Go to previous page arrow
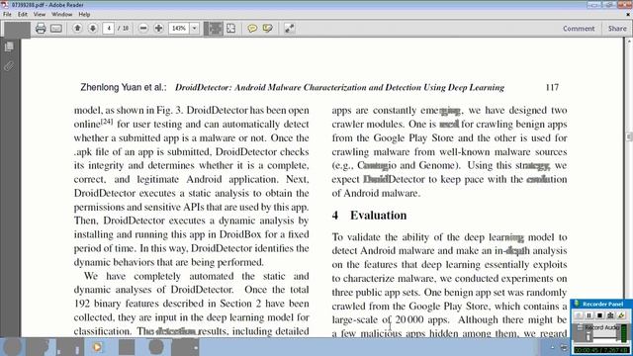This screenshot has height=356, width=633. click(x=77, y=28)
